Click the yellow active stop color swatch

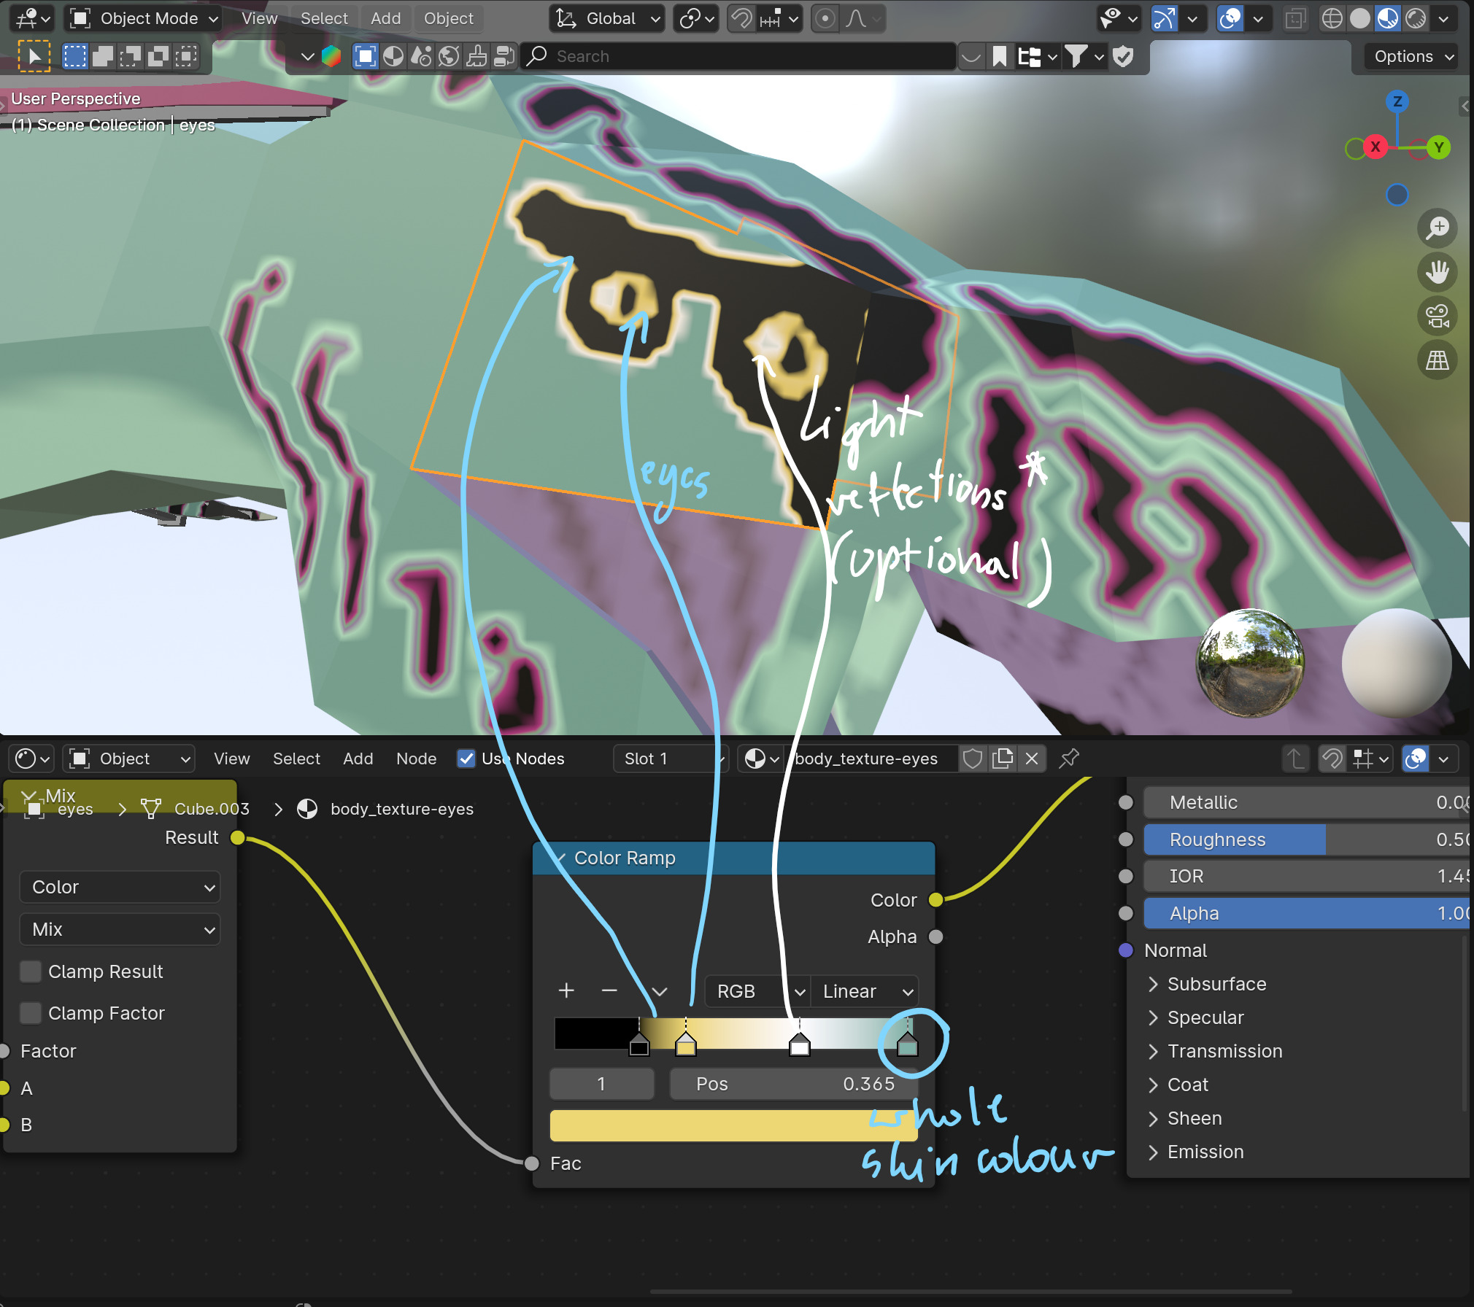[733, 1125]
